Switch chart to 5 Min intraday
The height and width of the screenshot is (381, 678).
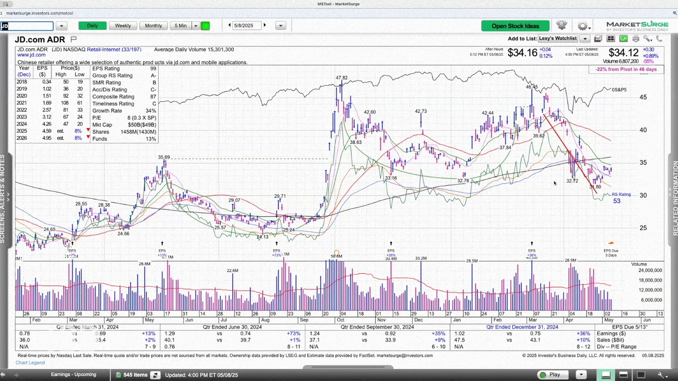click(181, 25)
